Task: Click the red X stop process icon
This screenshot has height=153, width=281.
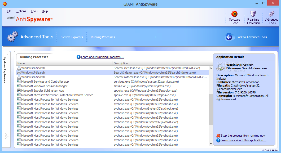Action: 218,136
